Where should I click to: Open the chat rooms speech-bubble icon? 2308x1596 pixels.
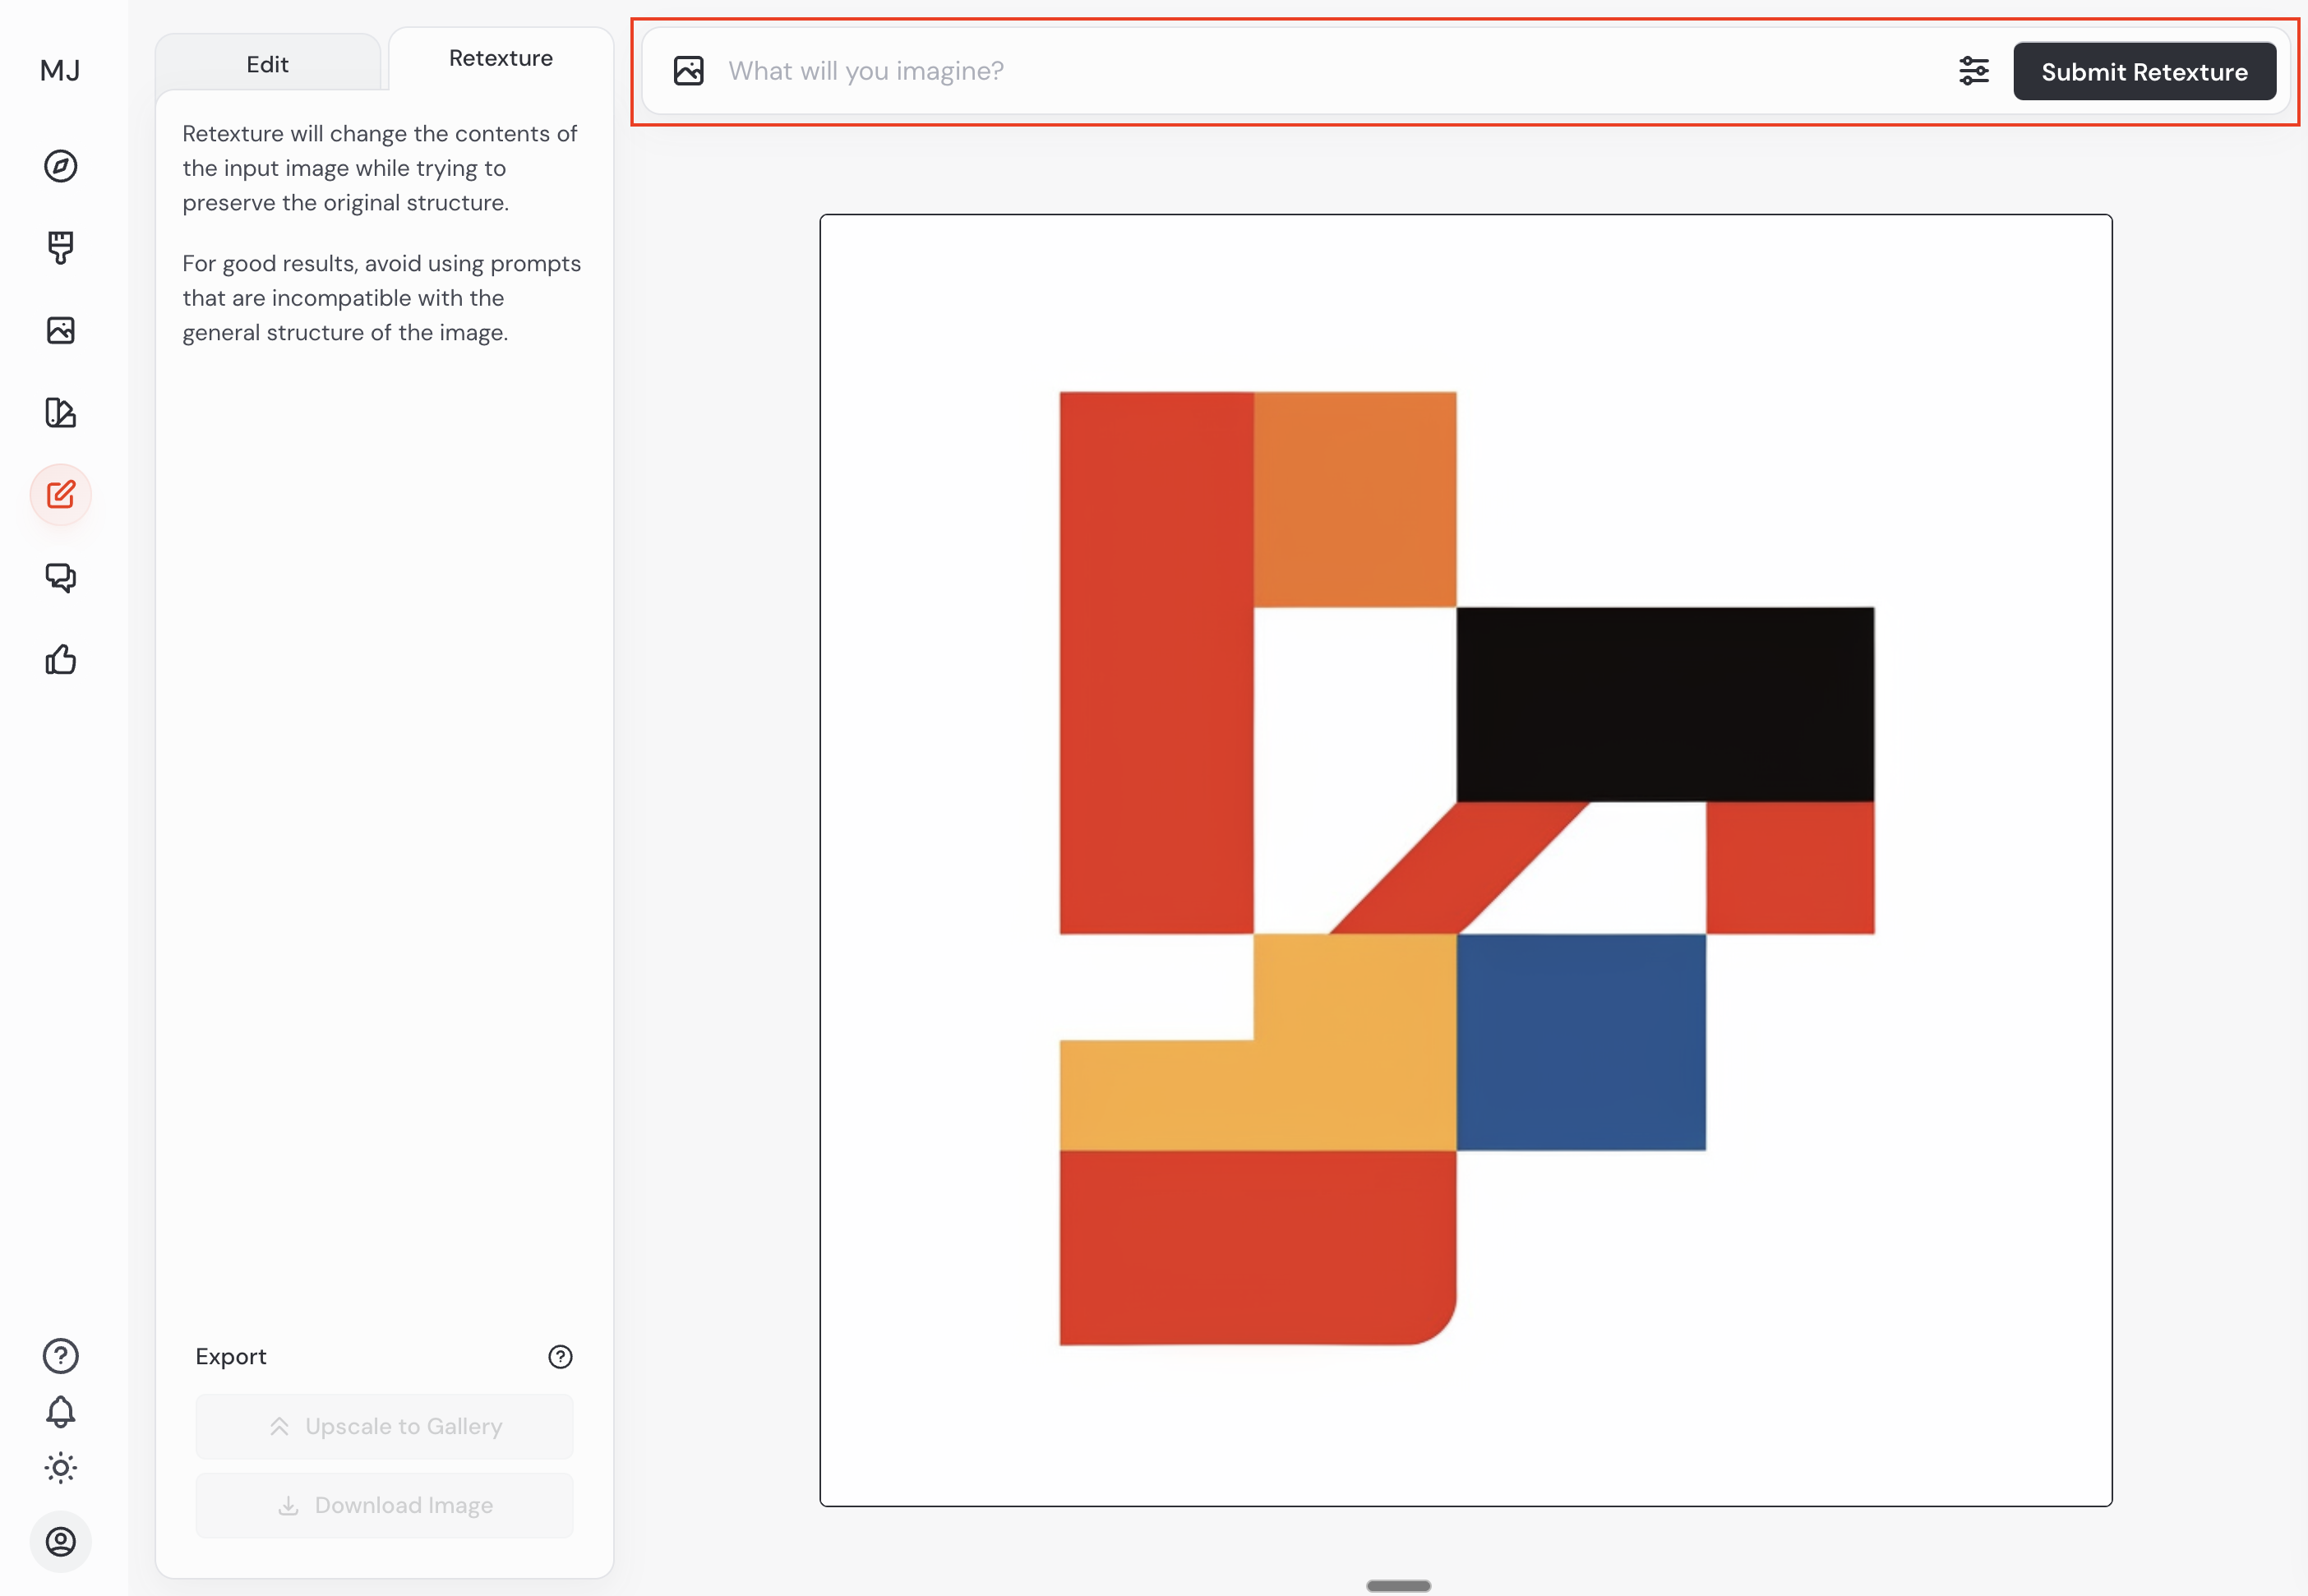61,577
